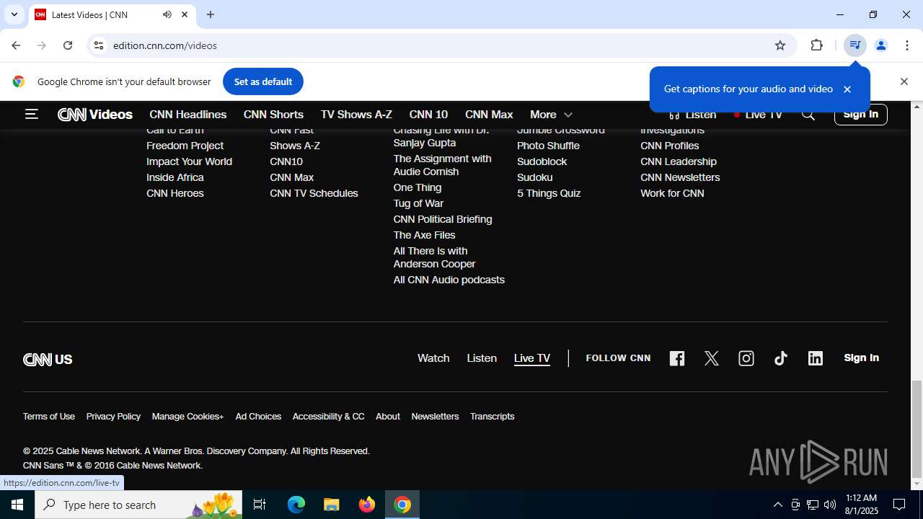Open a new browser tab
The height and width of the screenshot is (519, 923).
pos(211,14)
